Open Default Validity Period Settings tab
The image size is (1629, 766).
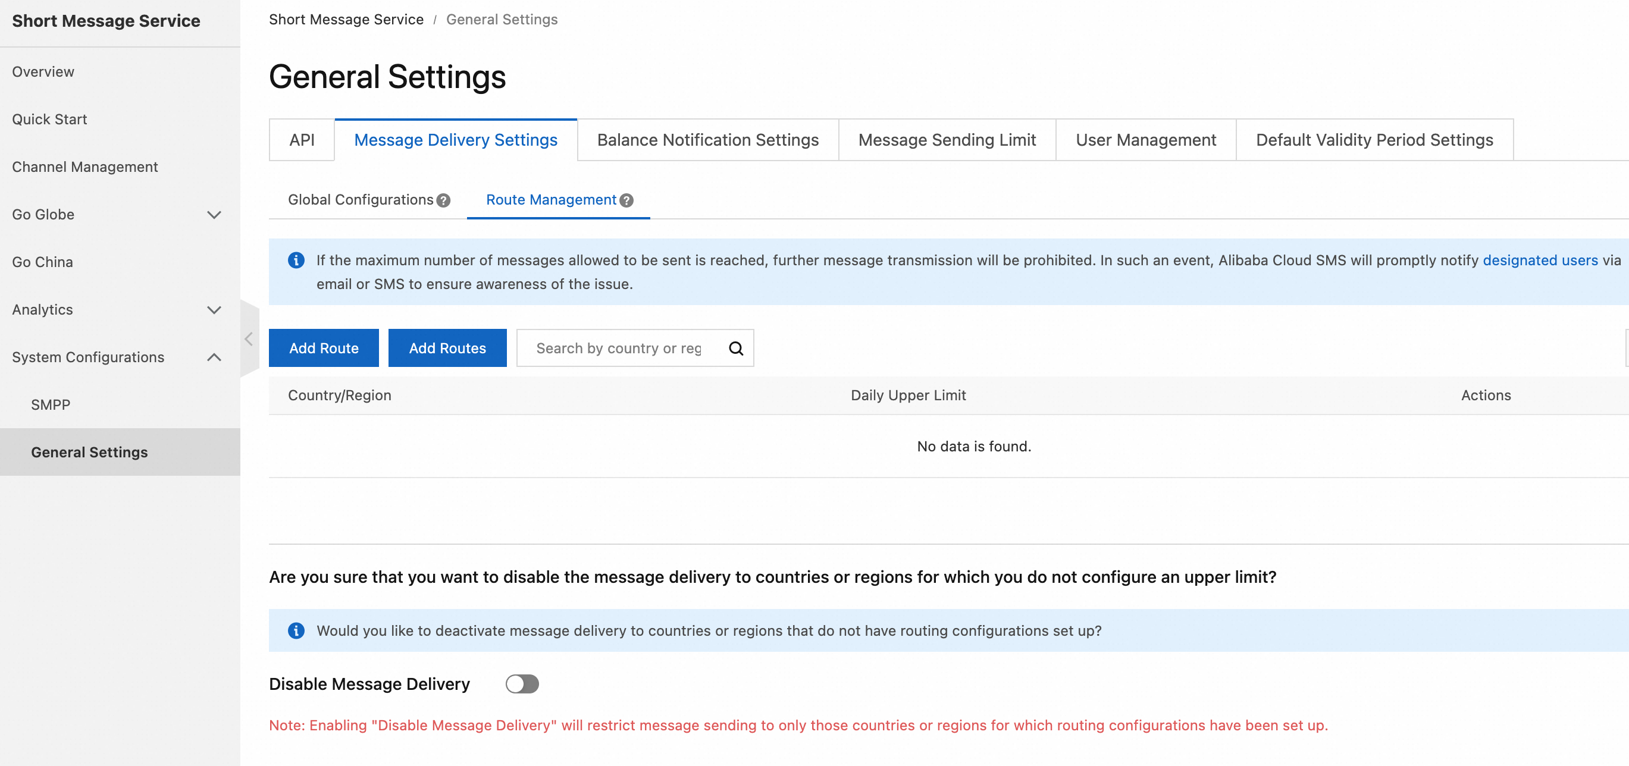[1374, 140]
